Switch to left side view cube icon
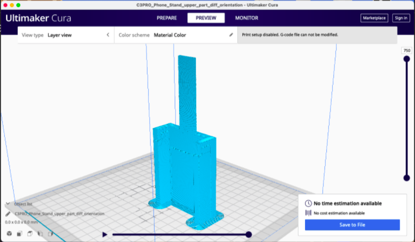The image size is (415, 242). 40,233
